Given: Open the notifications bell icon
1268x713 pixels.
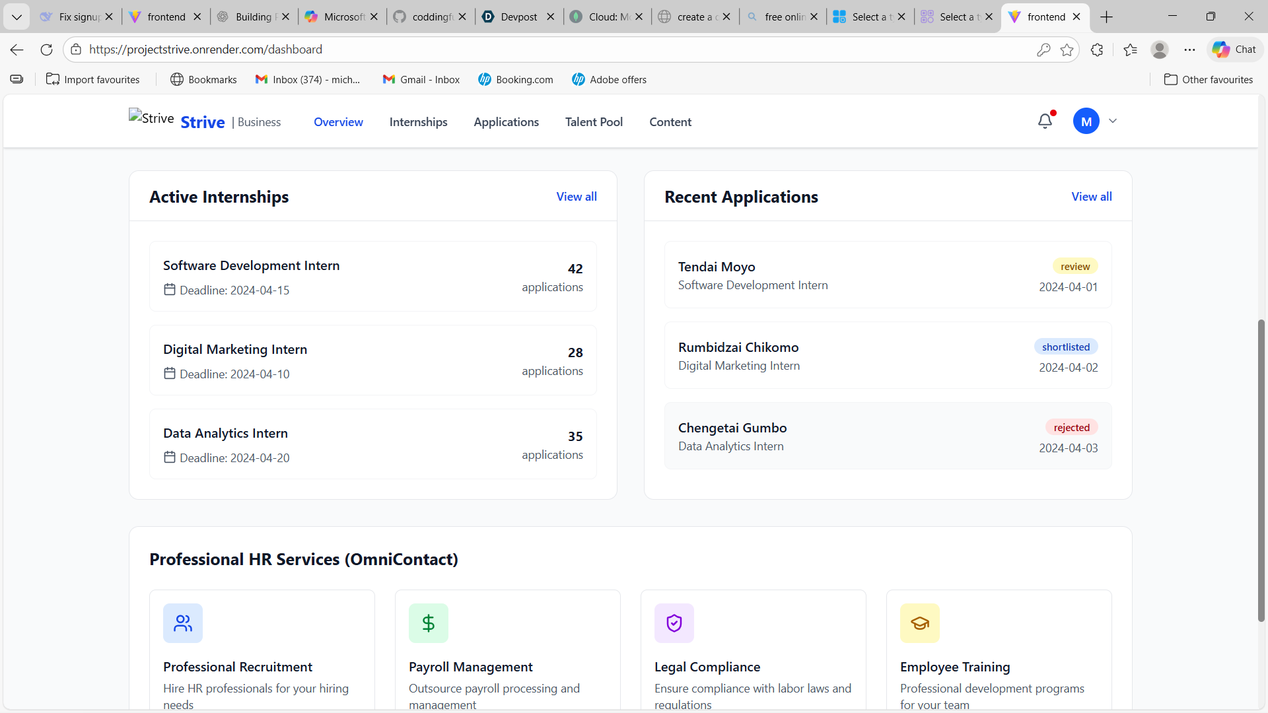Looking at the screenshot, I should (x=1045, y=121).
